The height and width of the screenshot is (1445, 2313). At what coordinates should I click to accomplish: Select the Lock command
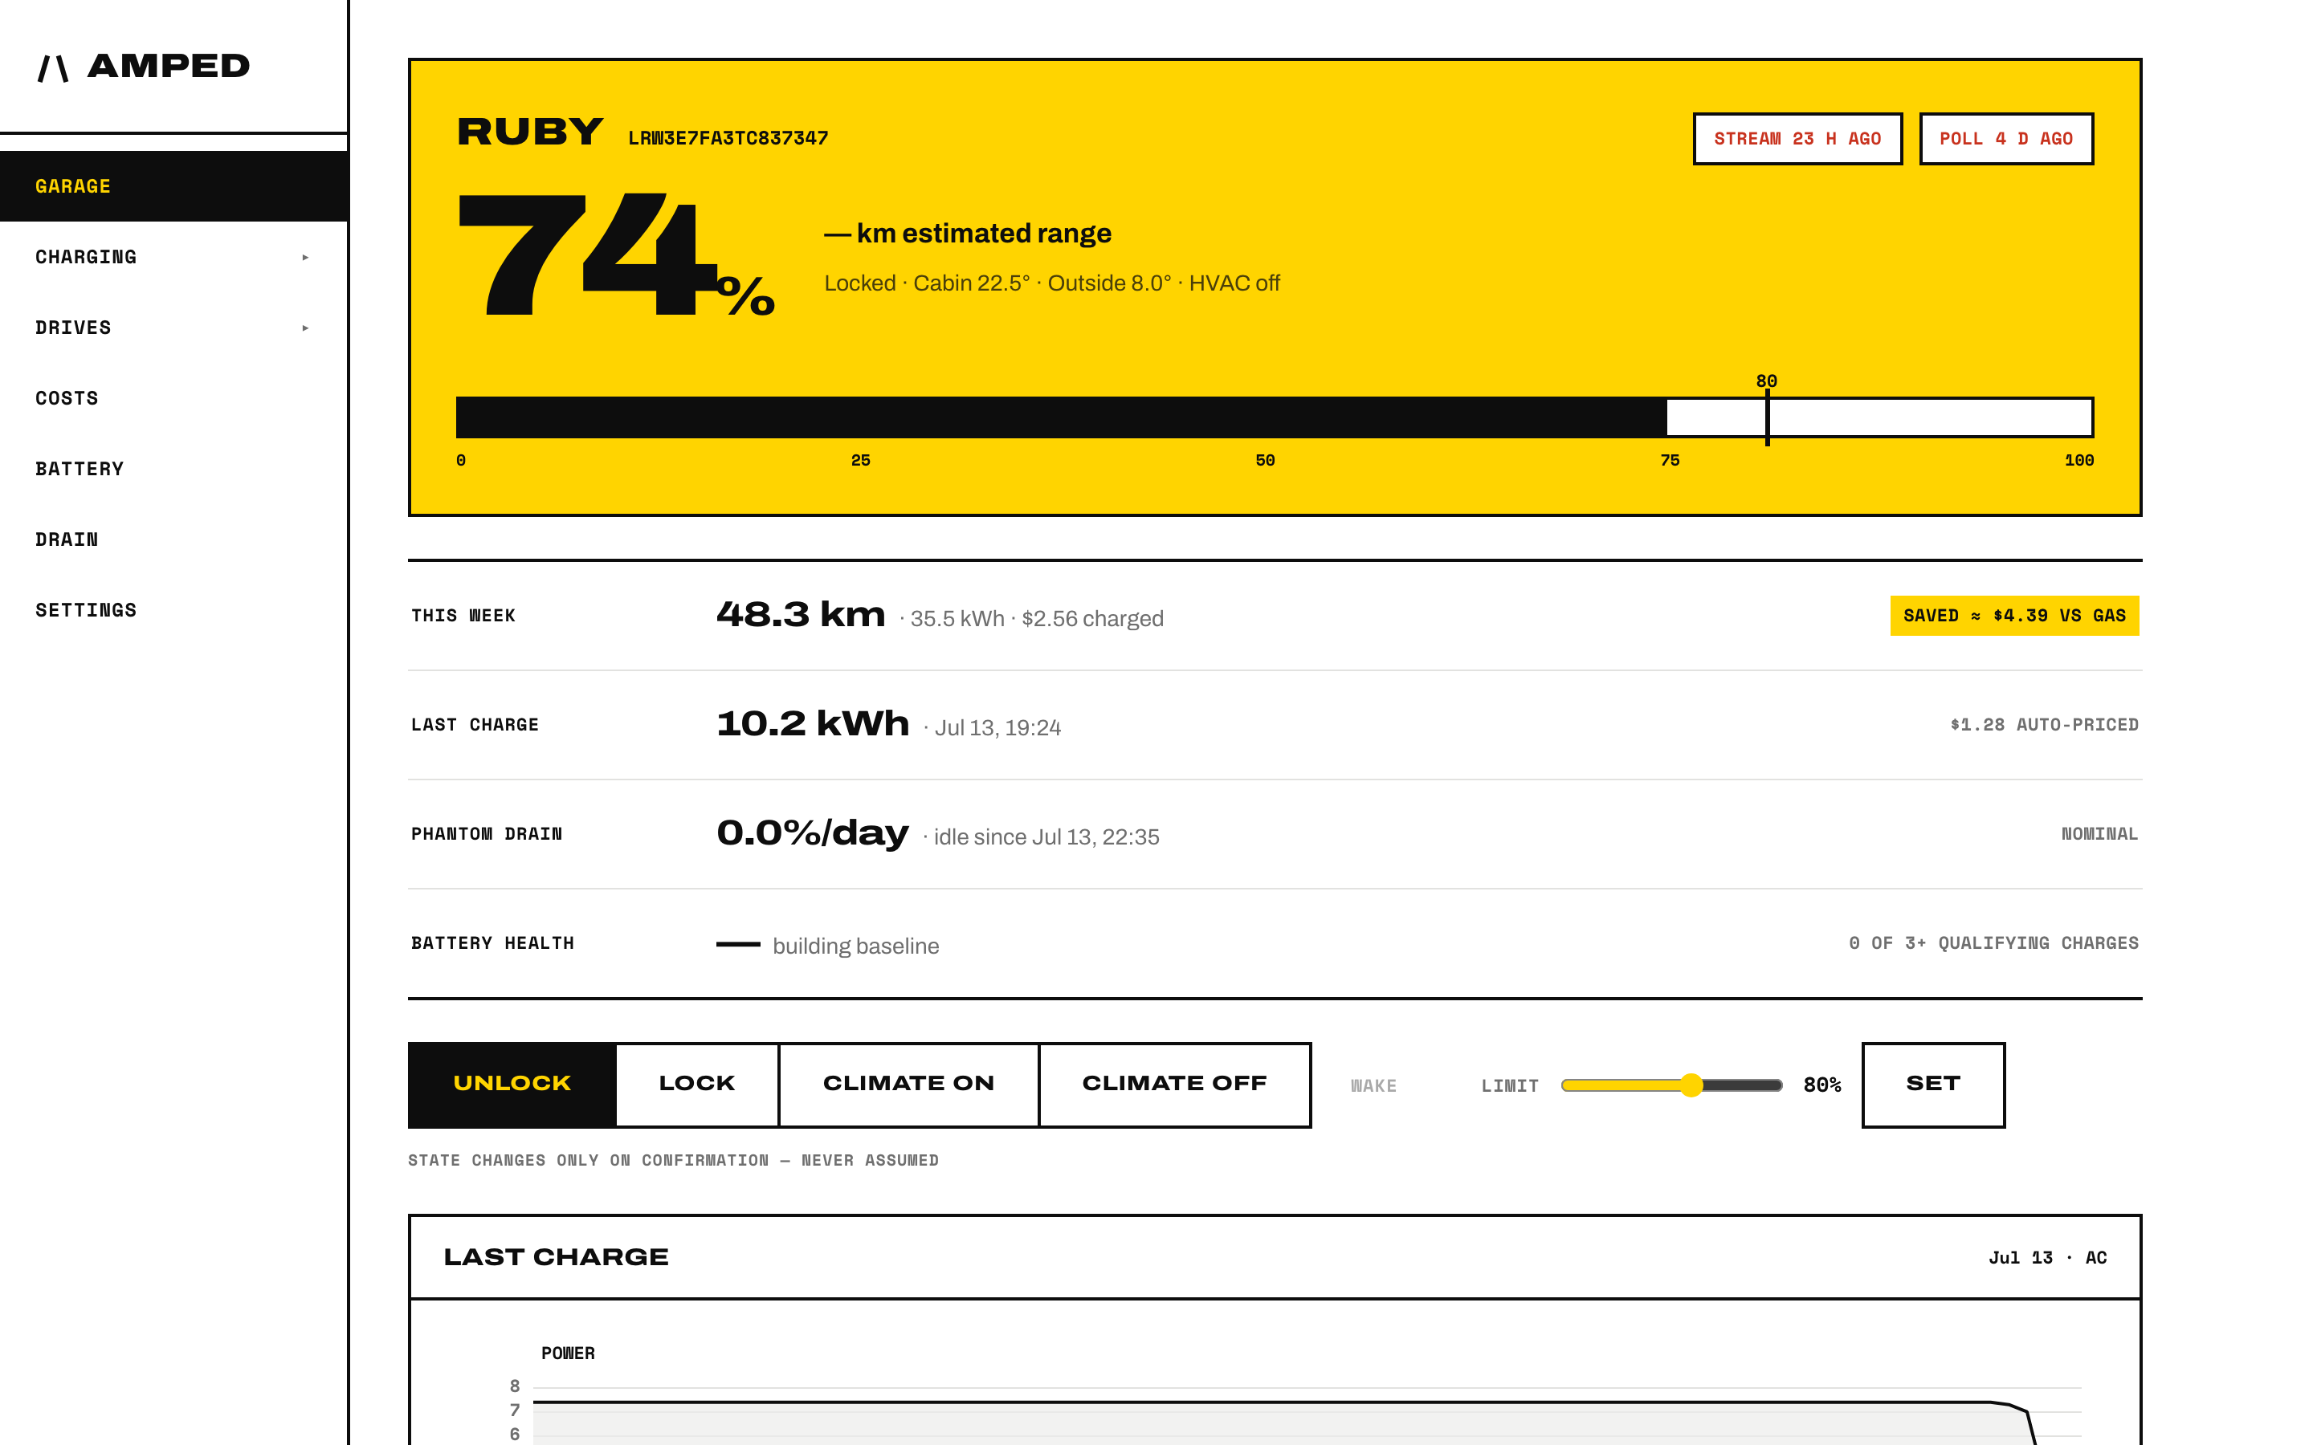(697, 1085)
